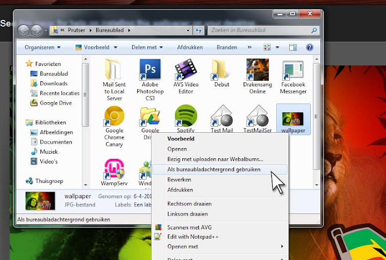Click the Afdrukken toolbar button

[190, 47]
